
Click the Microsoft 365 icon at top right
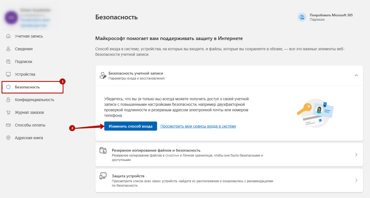pos(302,17)
